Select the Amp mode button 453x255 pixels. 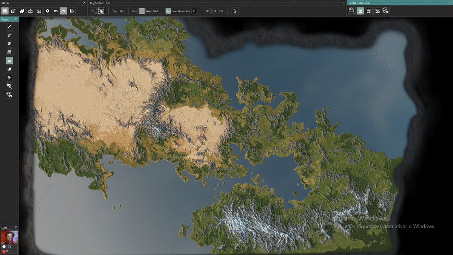click(x=148, y=11)
